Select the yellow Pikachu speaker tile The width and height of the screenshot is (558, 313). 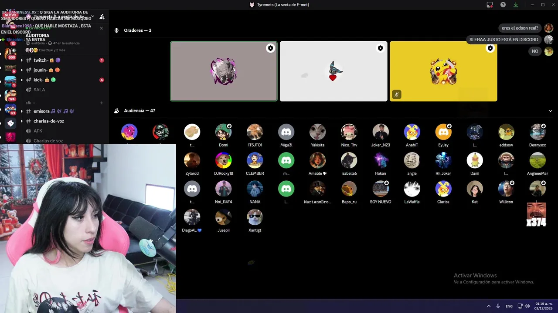click(443, 71)
